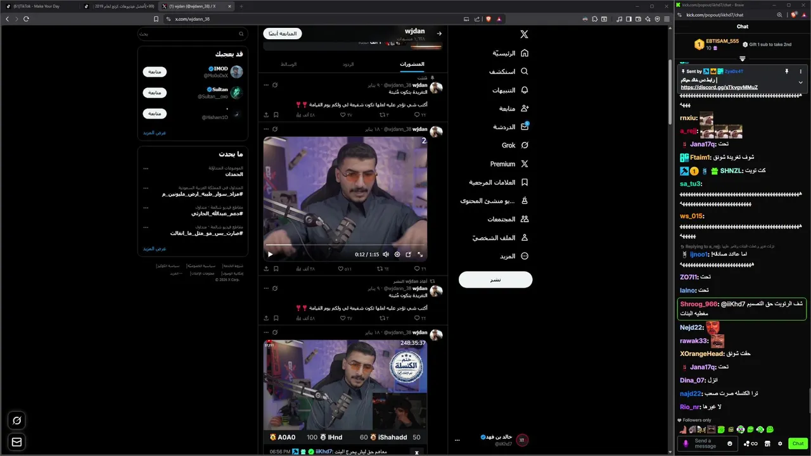
Task: Open the الحمدان trending topic
Action: click(x=234, y=174)
